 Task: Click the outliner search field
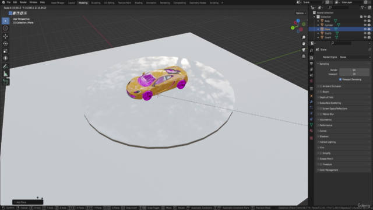(x=339, y=8)
